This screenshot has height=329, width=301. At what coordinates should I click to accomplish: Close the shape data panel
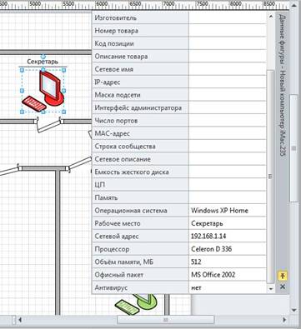[283, 287]
